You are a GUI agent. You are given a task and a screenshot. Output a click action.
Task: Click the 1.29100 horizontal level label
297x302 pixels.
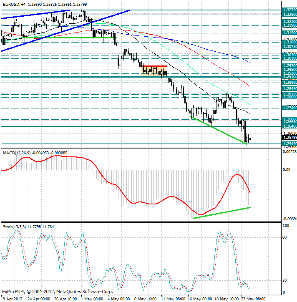(289, 77)
